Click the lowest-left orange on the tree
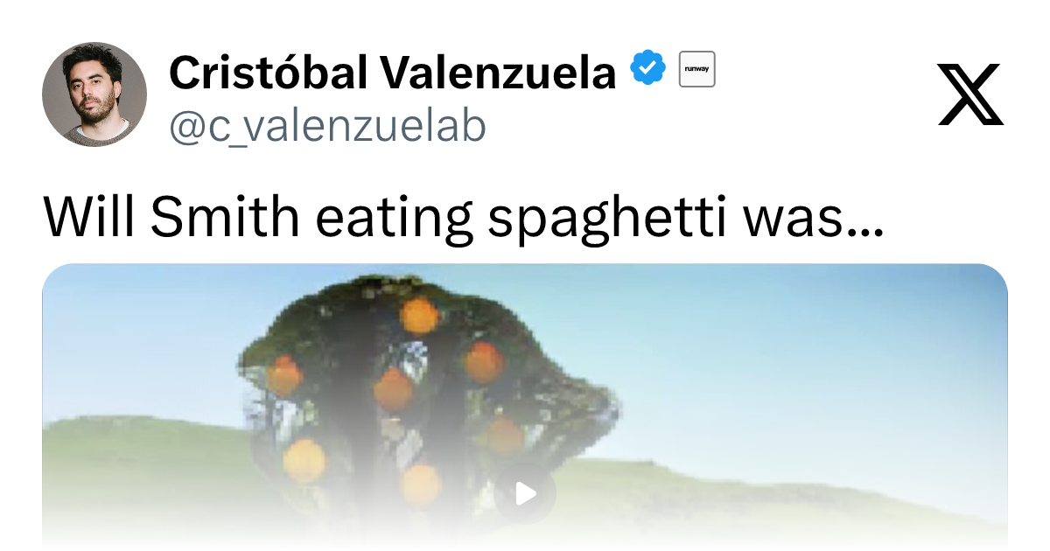The height and width of the screenshot is (551, 1050). pyautogui.click(x=304, y=459)
